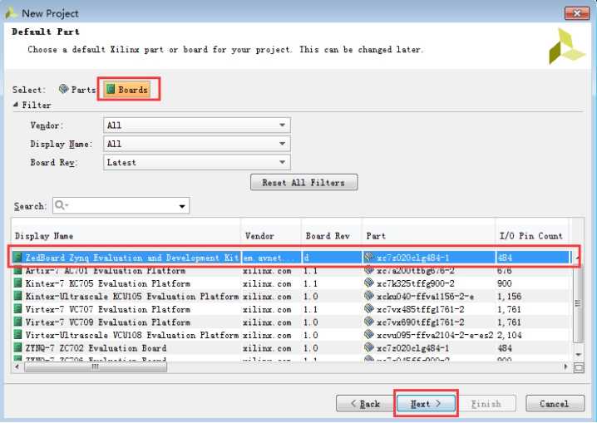Select Kintex-7 KC705 Evaluation Platform row

pyautogui.click(x=291, y=283)
